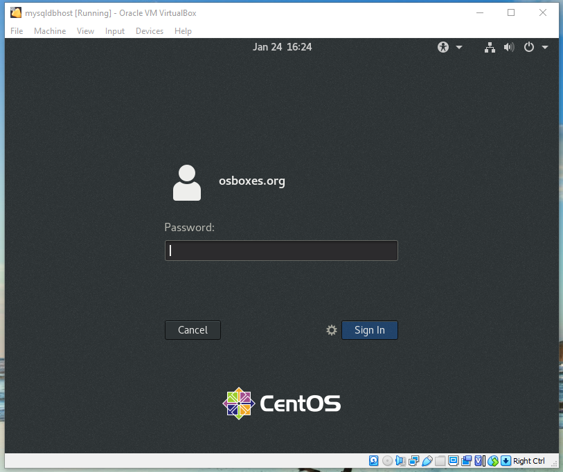Open the Input menu
Screen dimensions: 563x472
[115, 31]
